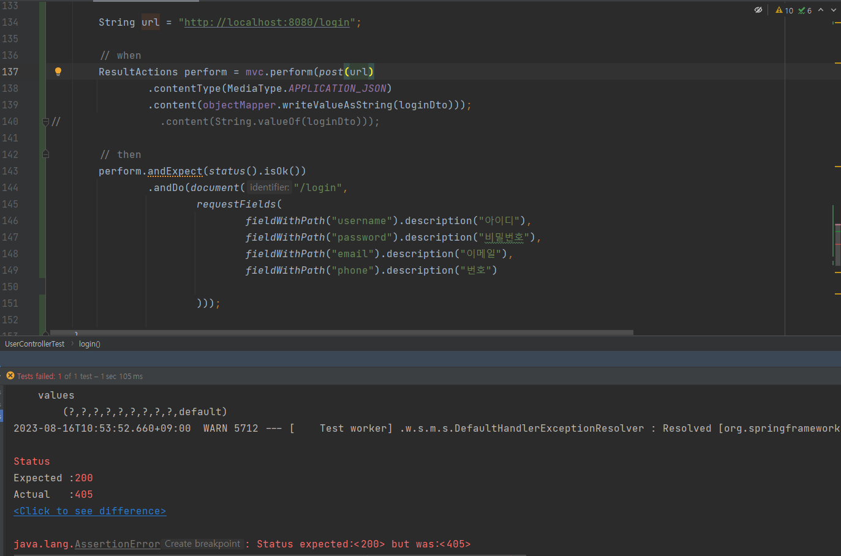Image resolution: width=841 pixels, height=556 pixels.
Task: Click the isOk() call on line 143
Action: (282, 171)
